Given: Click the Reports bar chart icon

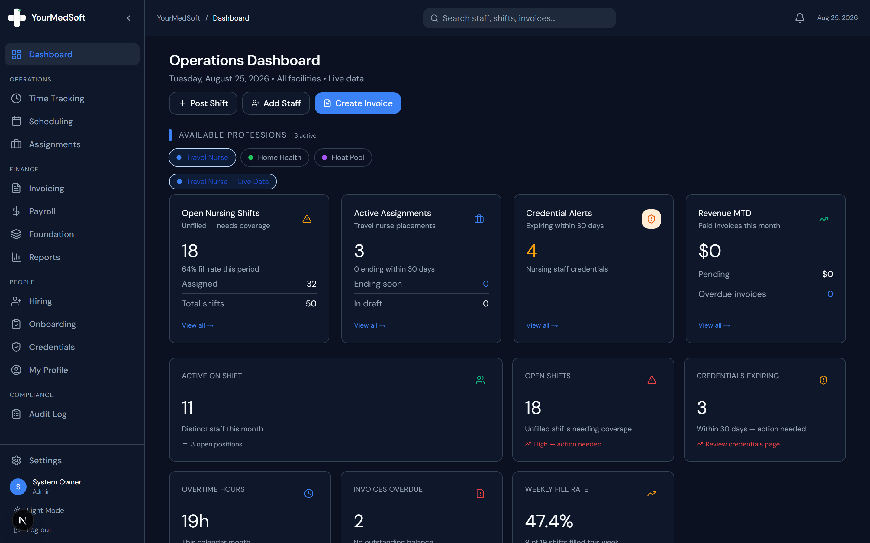Looking at the screenshot, I should (x=16, y=257).
